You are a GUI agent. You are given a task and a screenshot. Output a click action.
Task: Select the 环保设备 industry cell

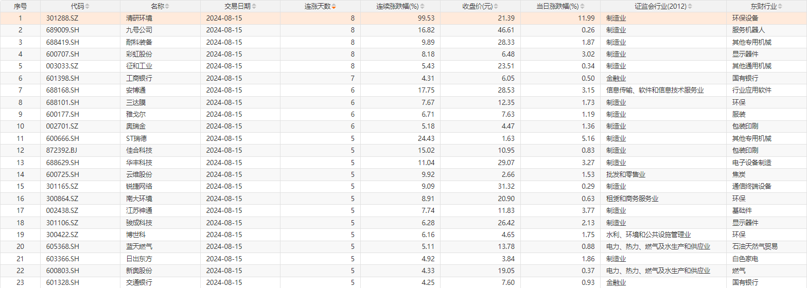point(745,18)
